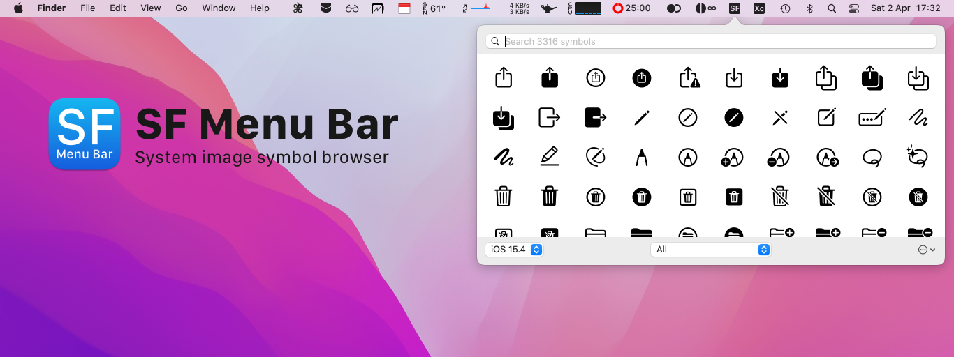Click the SF Menu Bar status icon
Image resolution: width=954 pixels, height=357 pixels.
tap(734, 8)
